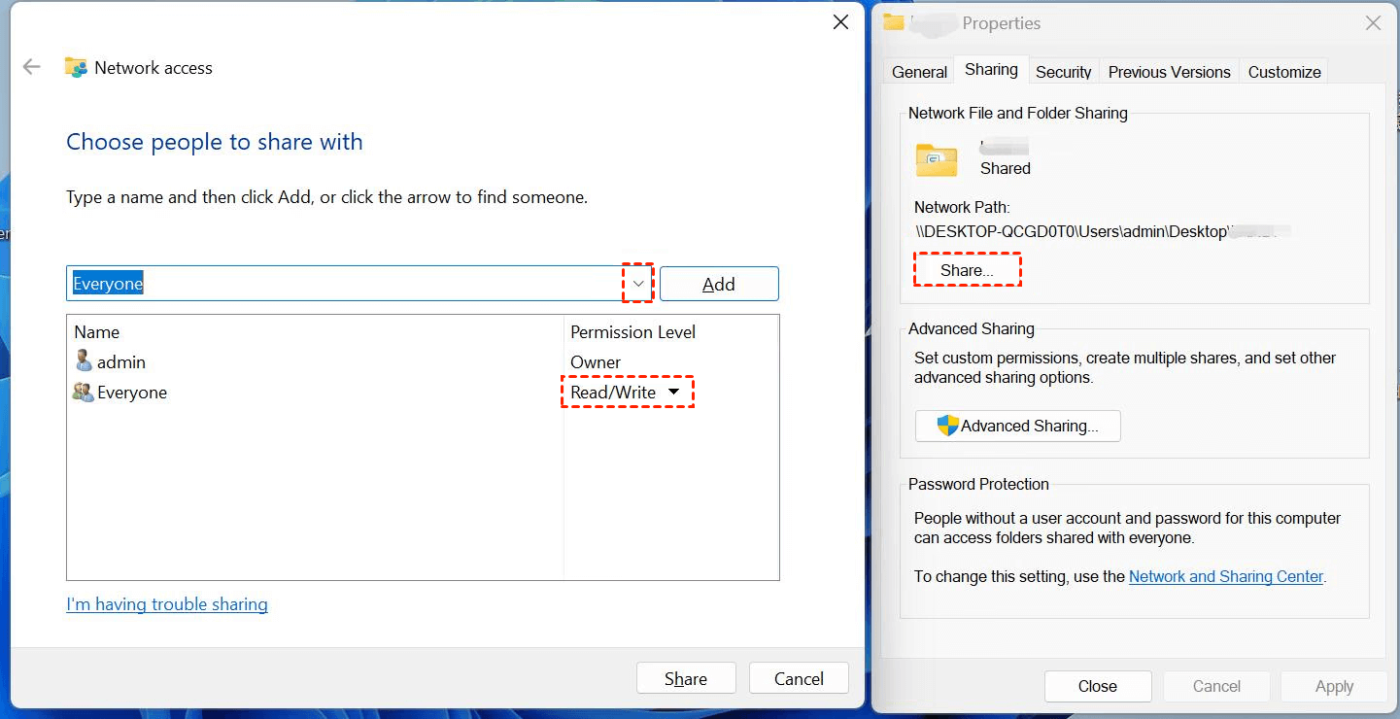Click the Everyone group icon
The width and height of the screenshot is (1400, 719).
pos(84,393)
